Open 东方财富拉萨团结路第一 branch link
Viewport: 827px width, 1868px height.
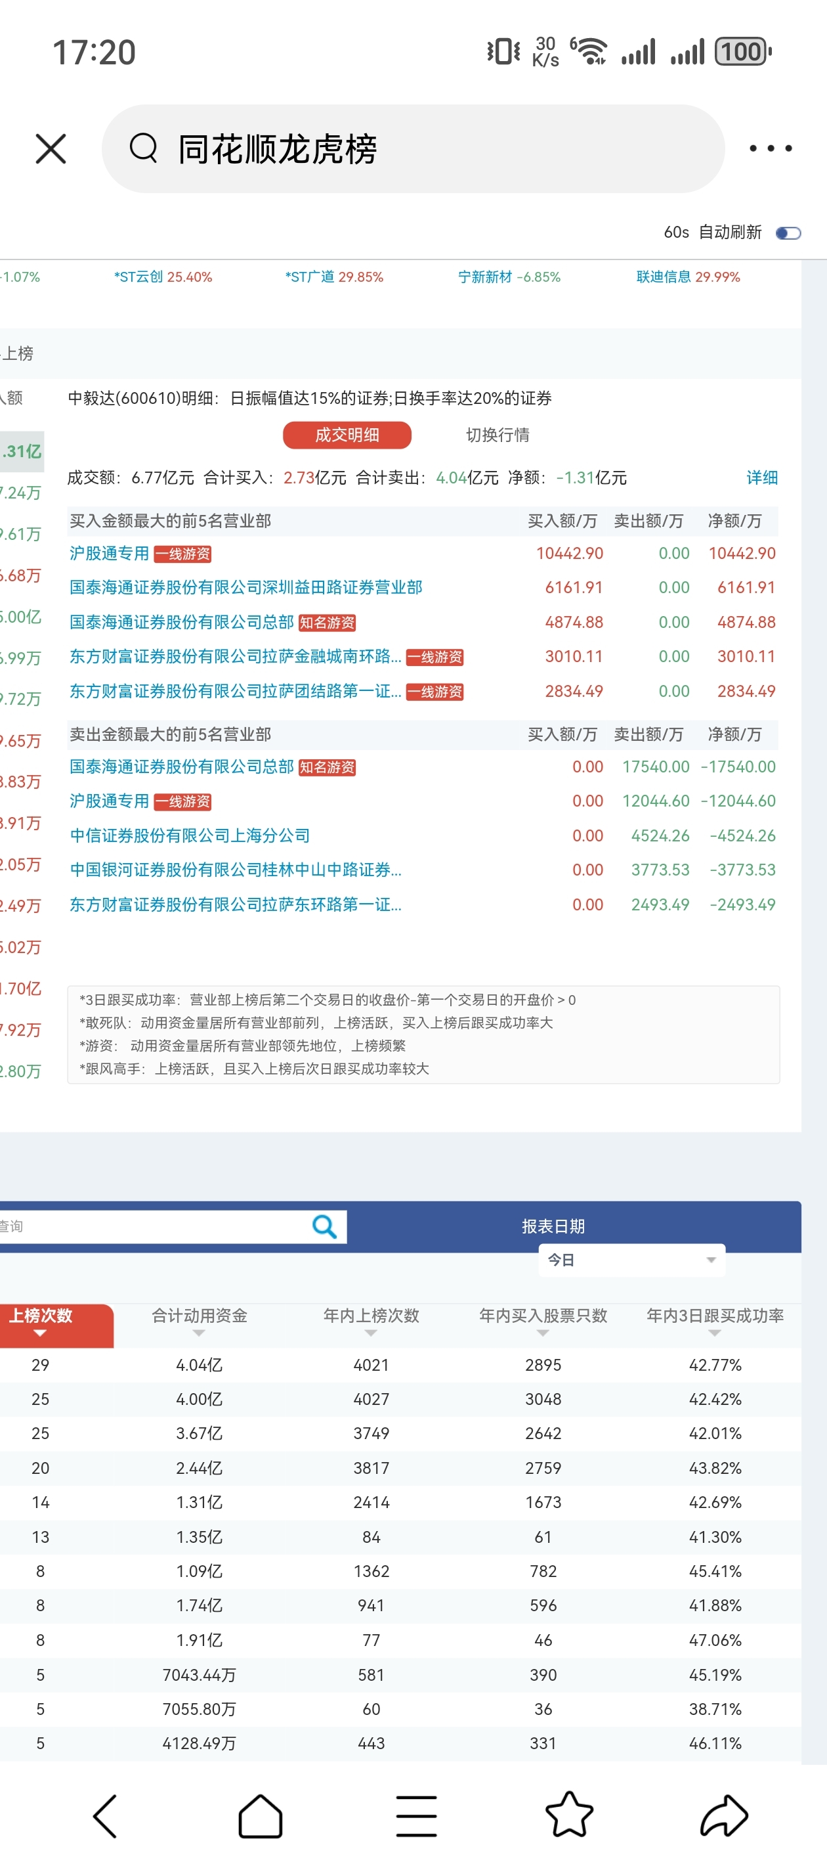236,691
